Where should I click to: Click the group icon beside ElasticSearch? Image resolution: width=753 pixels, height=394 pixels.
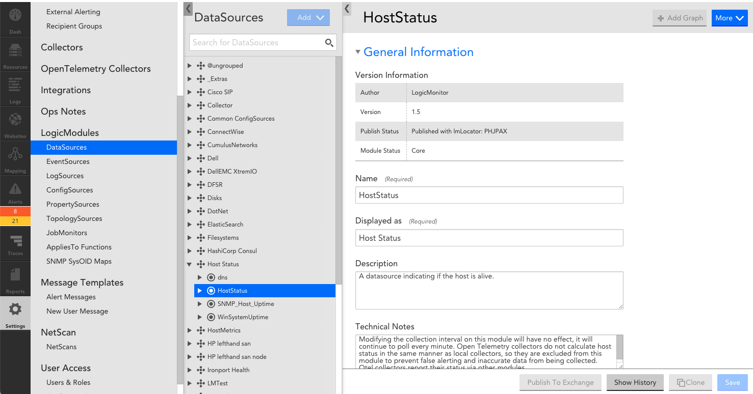pyautogui.click(x=201, y=224)
